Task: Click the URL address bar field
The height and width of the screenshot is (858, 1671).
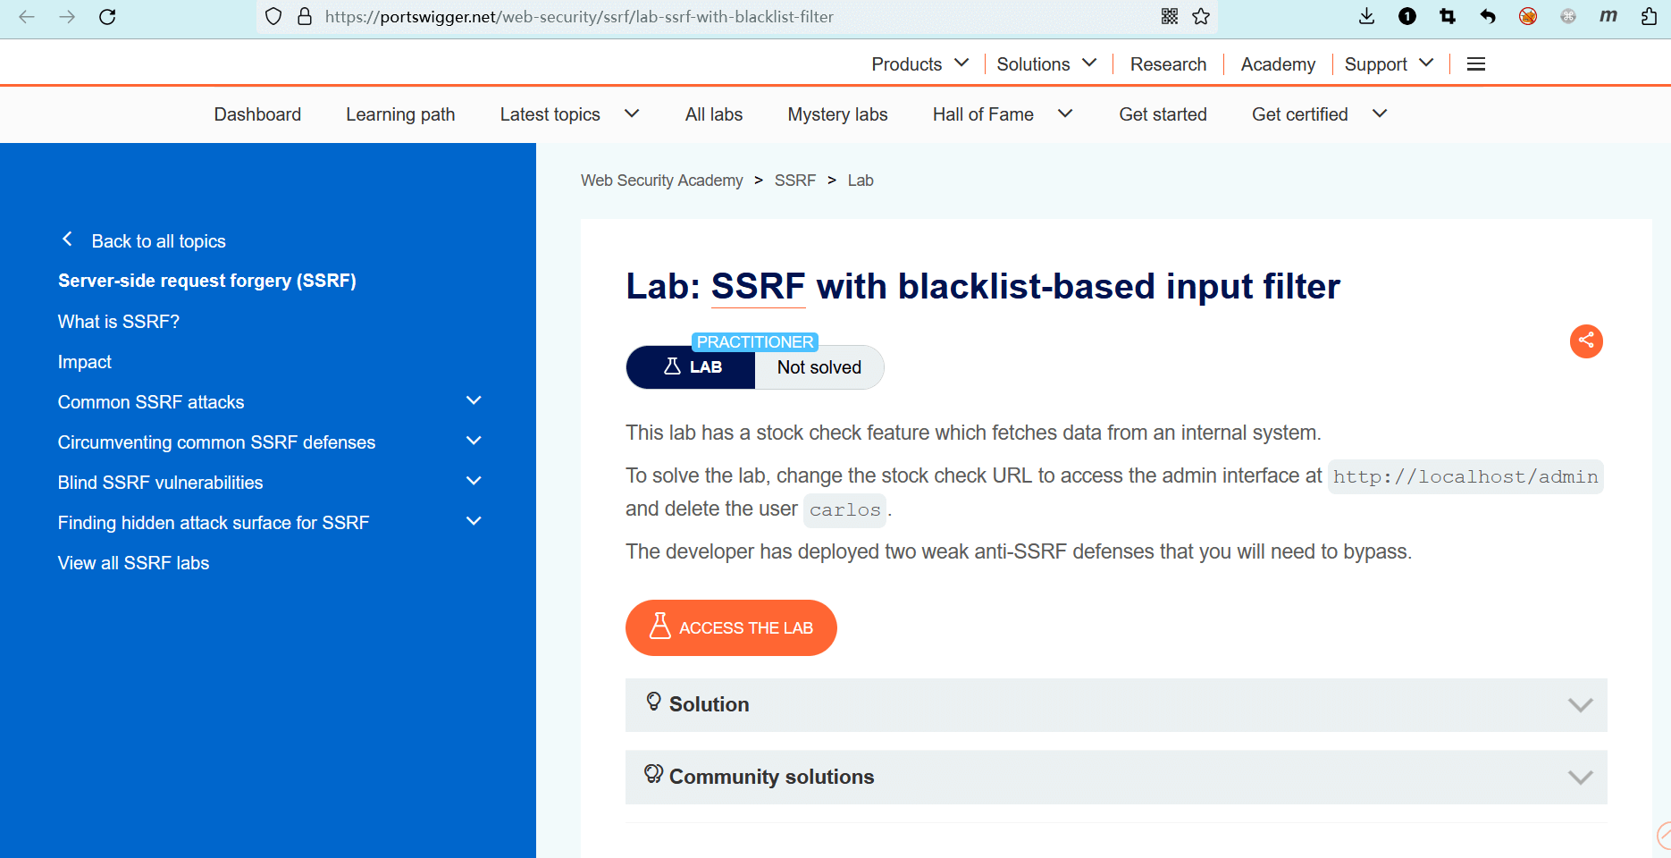Action: [715, 17]
